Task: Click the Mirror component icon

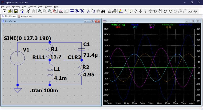Action: pyautogui.click(x=185, y=11)
